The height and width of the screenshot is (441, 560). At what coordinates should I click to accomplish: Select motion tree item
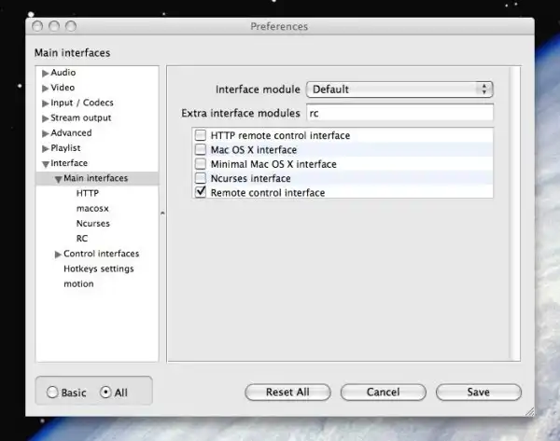click(78, 283)
